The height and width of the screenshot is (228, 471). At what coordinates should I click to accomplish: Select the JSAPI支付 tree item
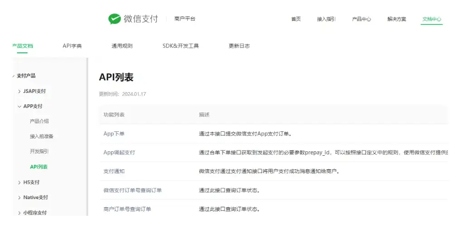[34, 91]
